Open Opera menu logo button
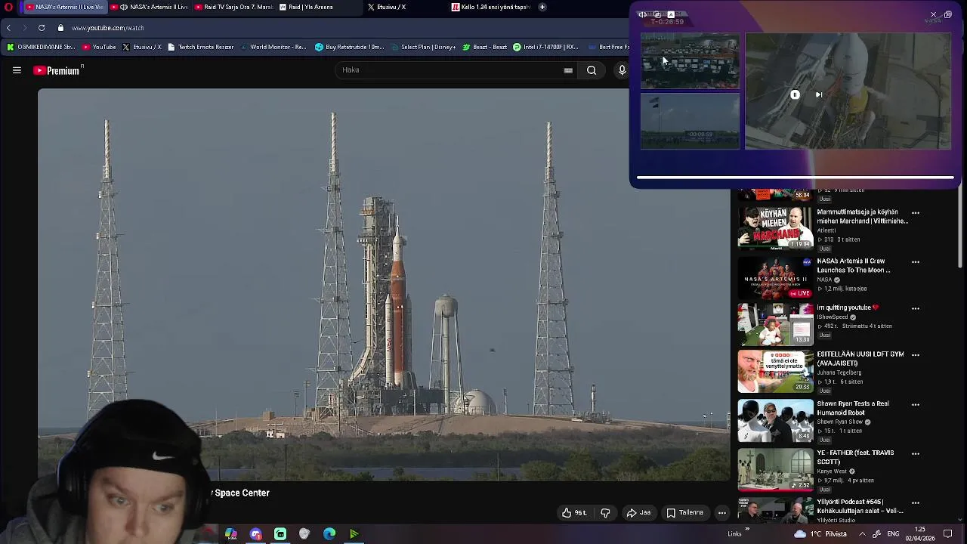967x544 pixels. point(8,7)
